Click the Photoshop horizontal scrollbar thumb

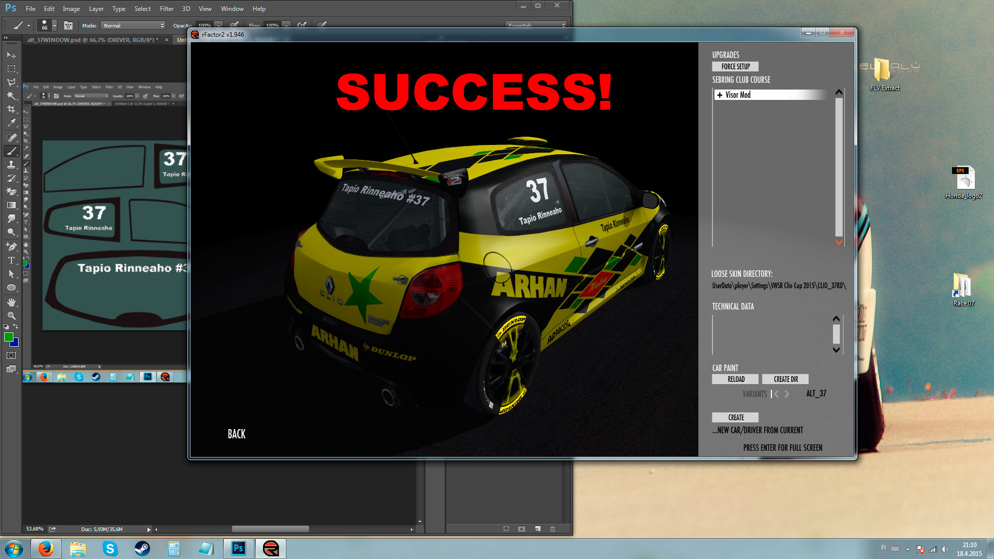(x=270, y=529)
